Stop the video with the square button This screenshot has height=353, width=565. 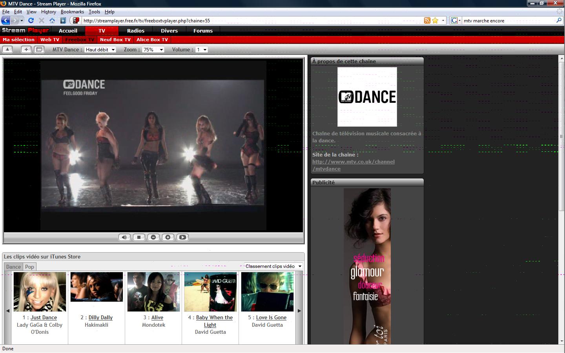pos(139,237)
